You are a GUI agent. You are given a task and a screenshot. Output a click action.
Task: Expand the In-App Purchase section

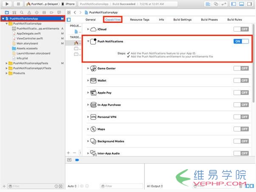pyautogui.click(x=88, y=105)
